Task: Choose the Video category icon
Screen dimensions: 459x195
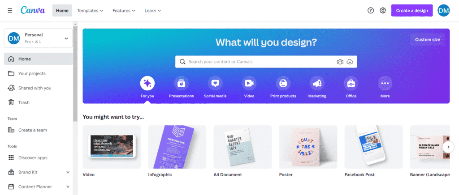Action: pyautogui.click(x=249, y=84)
